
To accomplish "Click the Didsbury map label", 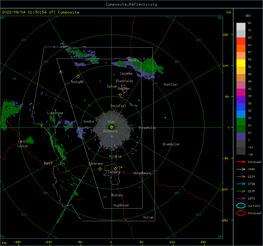I will point(110,131).
